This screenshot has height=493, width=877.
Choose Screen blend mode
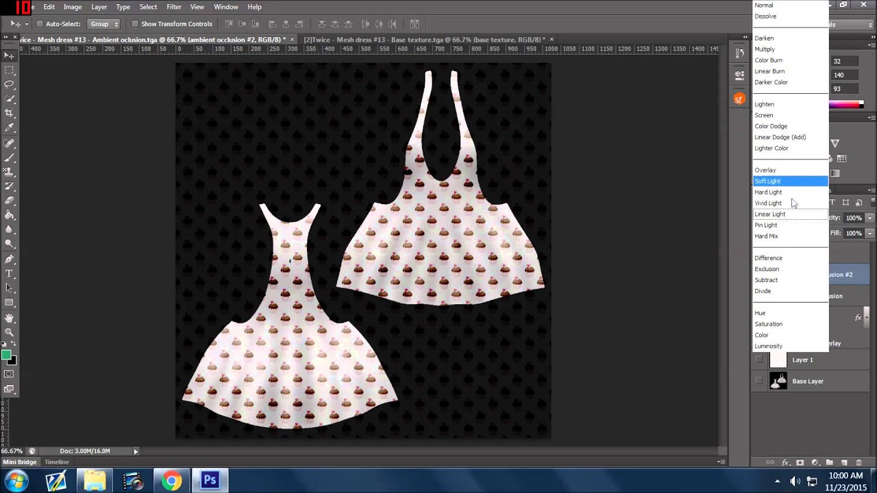point(791,115)
